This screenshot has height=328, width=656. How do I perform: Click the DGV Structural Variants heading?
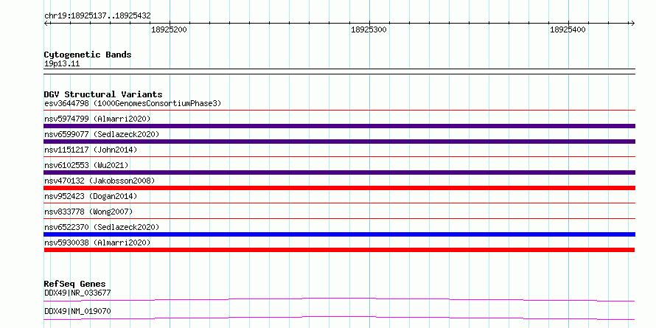tap(103, 94)
